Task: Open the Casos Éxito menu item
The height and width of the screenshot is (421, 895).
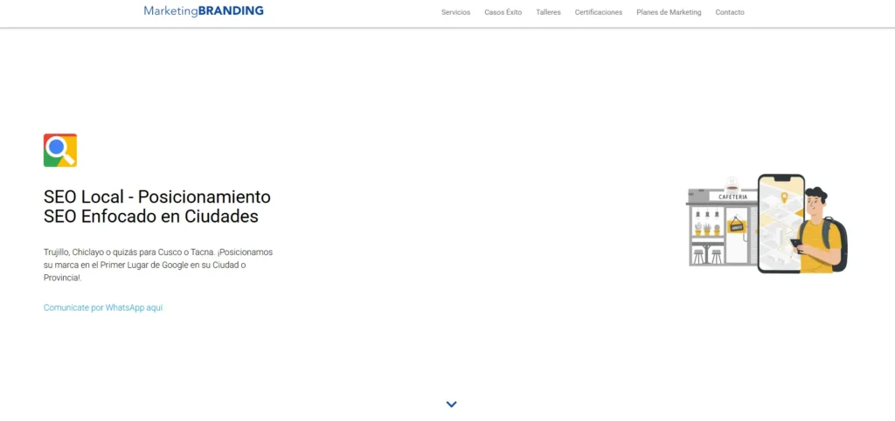Action: click(503, 12)
